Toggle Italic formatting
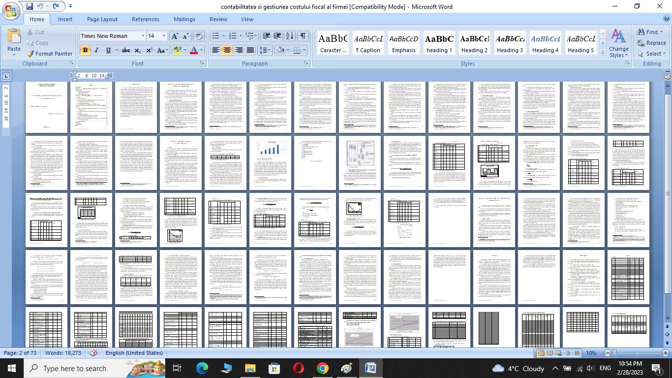The width and height of the screenshot is (672, 378). pos(97,50)
